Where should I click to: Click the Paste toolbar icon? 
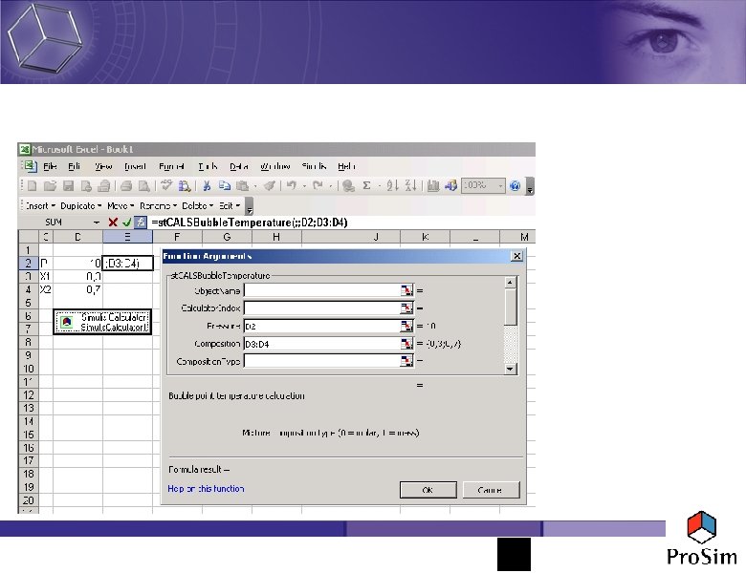click(x=242, y=186)
